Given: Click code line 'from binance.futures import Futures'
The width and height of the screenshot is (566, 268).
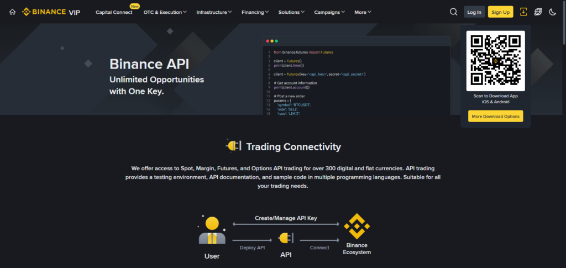Looking at the screenshot, I should [x=303, y=52].
